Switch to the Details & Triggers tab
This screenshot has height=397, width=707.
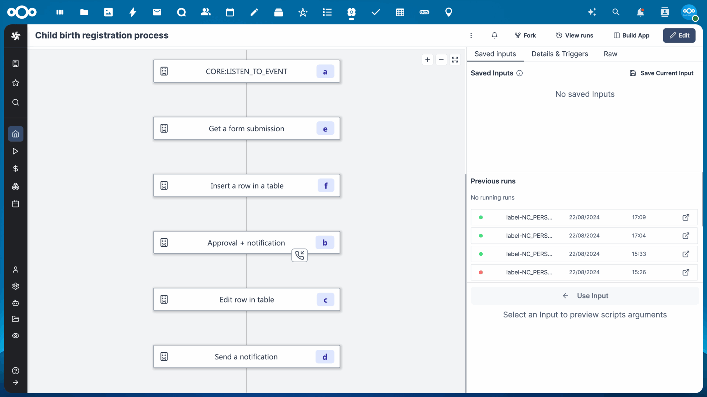[559, 54]
